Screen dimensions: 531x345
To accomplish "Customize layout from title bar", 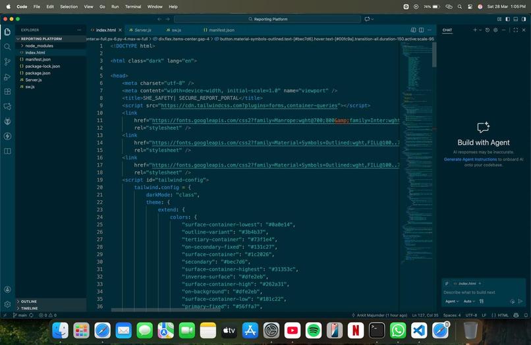I will pyautogui.click(x=499, y=19).
